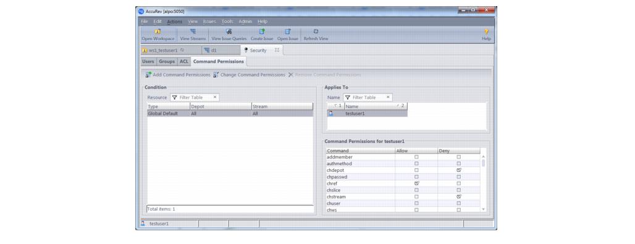Click the Create Issue toolbar icon
Viewport: 635px width, 244px height.
(262, 31)
